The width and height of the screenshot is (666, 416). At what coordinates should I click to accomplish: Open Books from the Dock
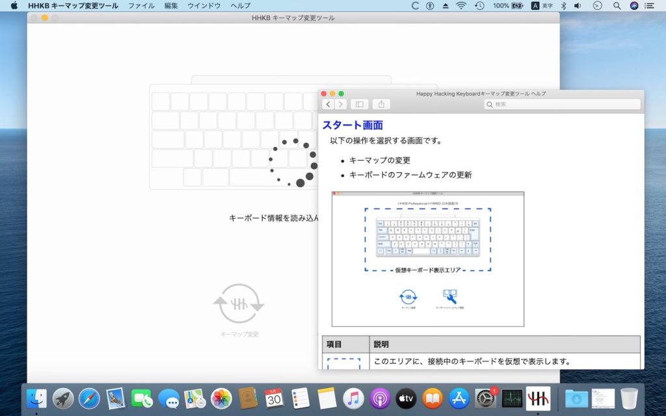point(433,398)
